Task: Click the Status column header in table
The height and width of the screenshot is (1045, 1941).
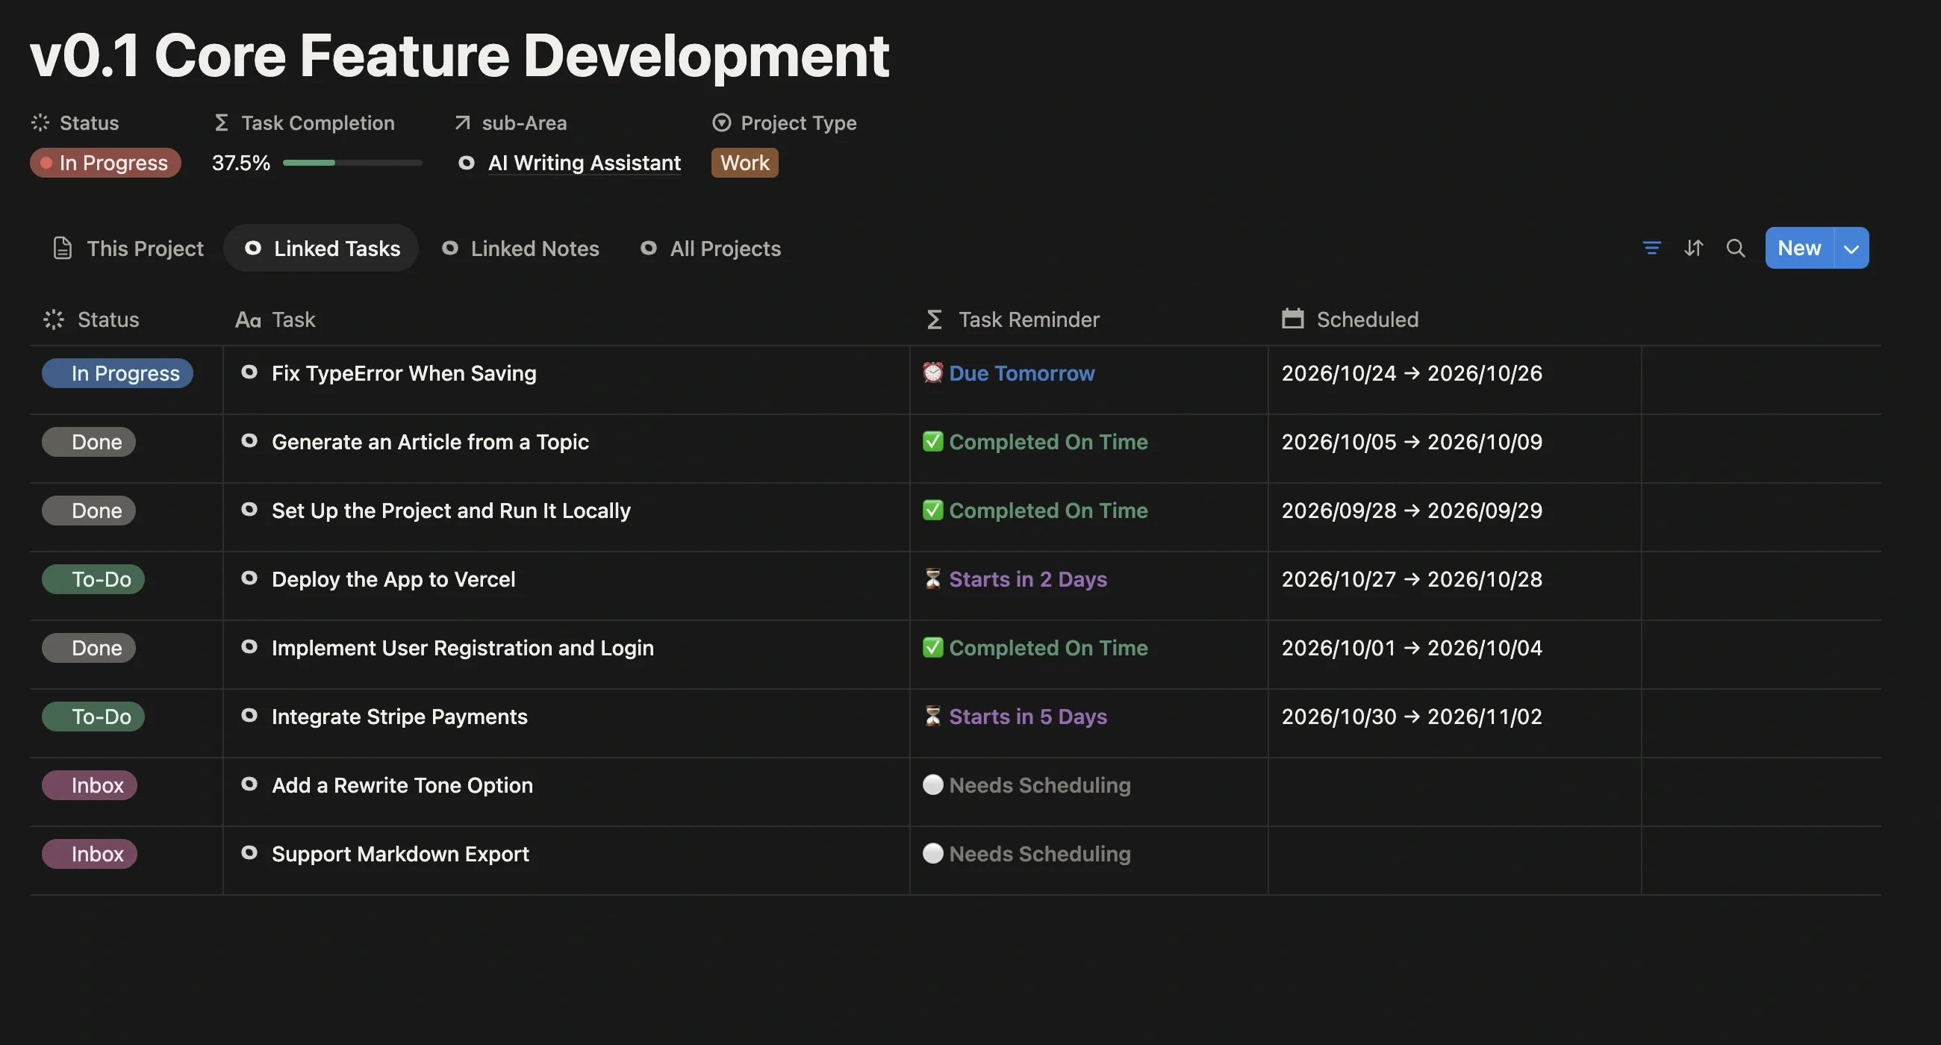Action: 91,319
